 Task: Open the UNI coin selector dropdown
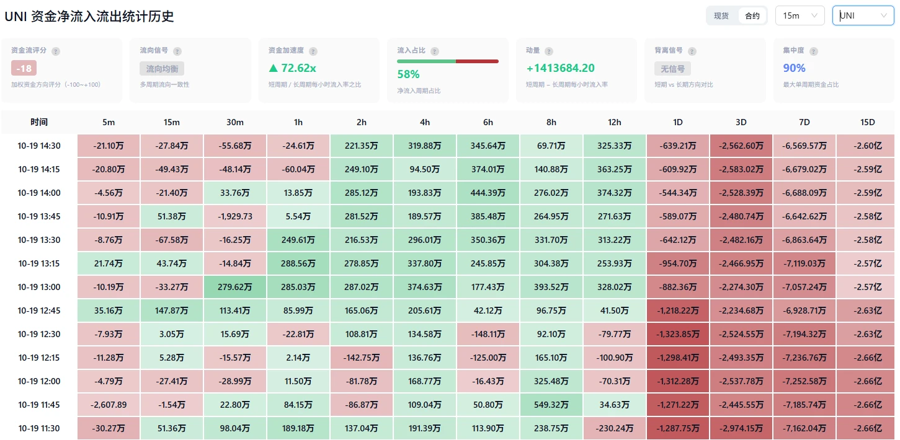(x=863, y=16)
